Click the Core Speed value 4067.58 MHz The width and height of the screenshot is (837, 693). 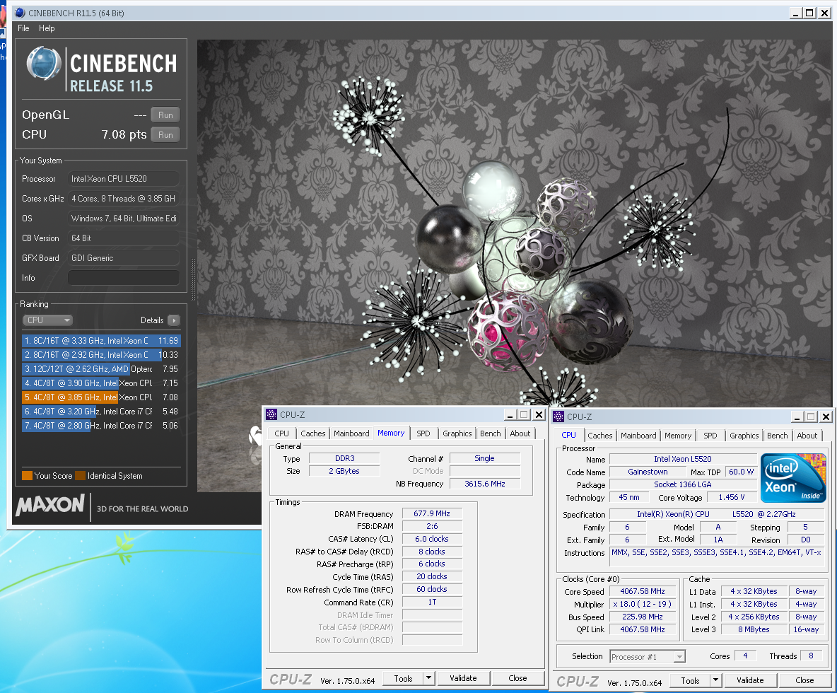click(642, 592)
